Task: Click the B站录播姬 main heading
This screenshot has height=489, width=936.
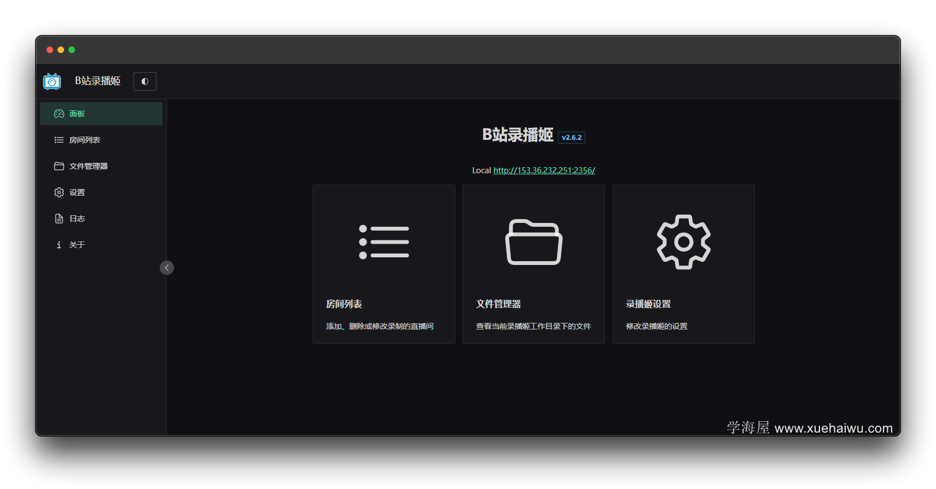Action: [518, 135]
